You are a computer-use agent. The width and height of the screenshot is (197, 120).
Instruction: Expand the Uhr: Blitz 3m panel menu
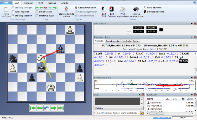(192, 23)
